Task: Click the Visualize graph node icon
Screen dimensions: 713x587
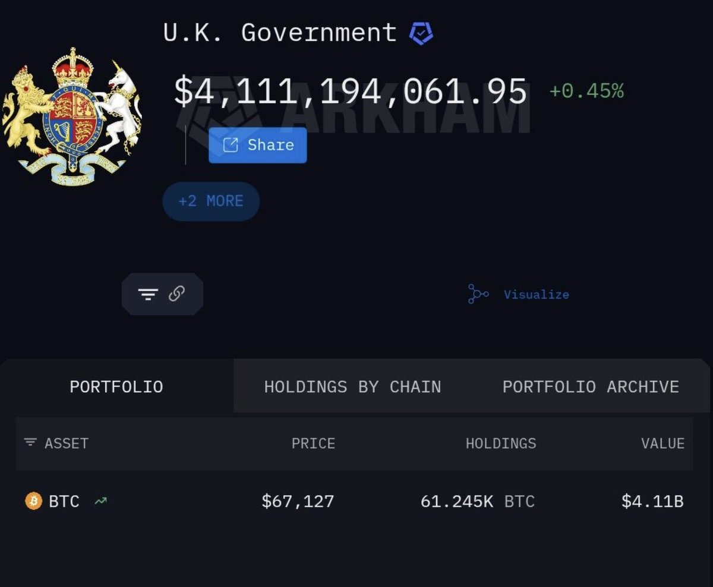Action: (478, 294)
